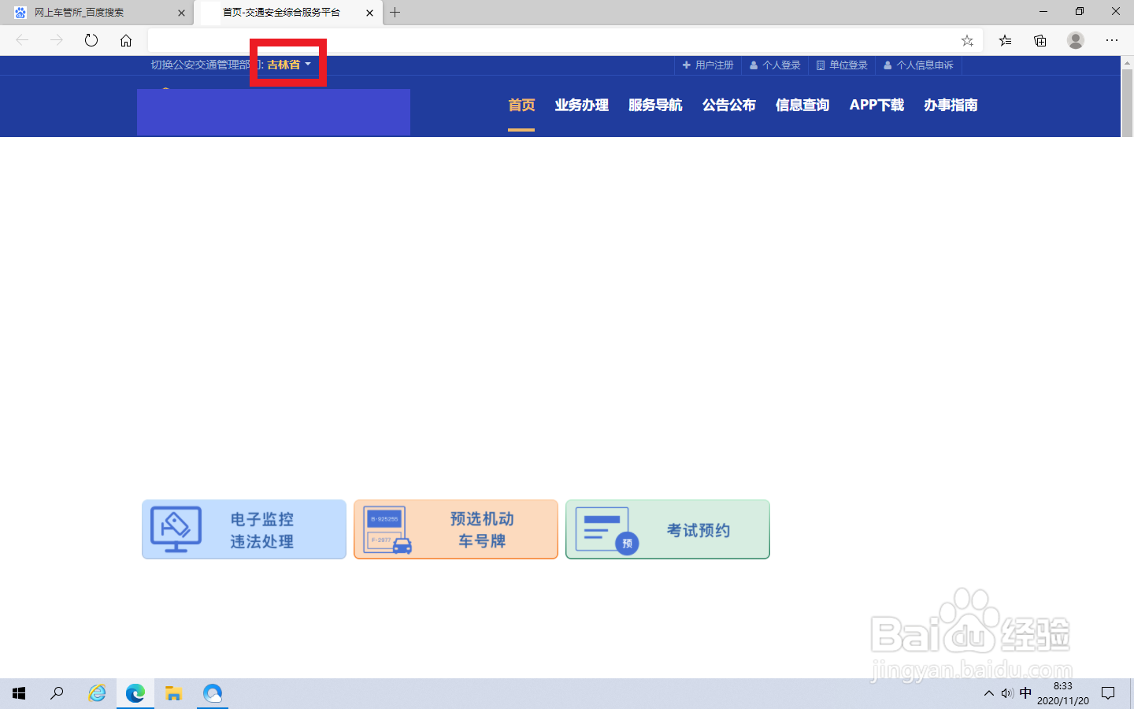
Task: Open 电子监控违法处理 service card
Action: 244,529
